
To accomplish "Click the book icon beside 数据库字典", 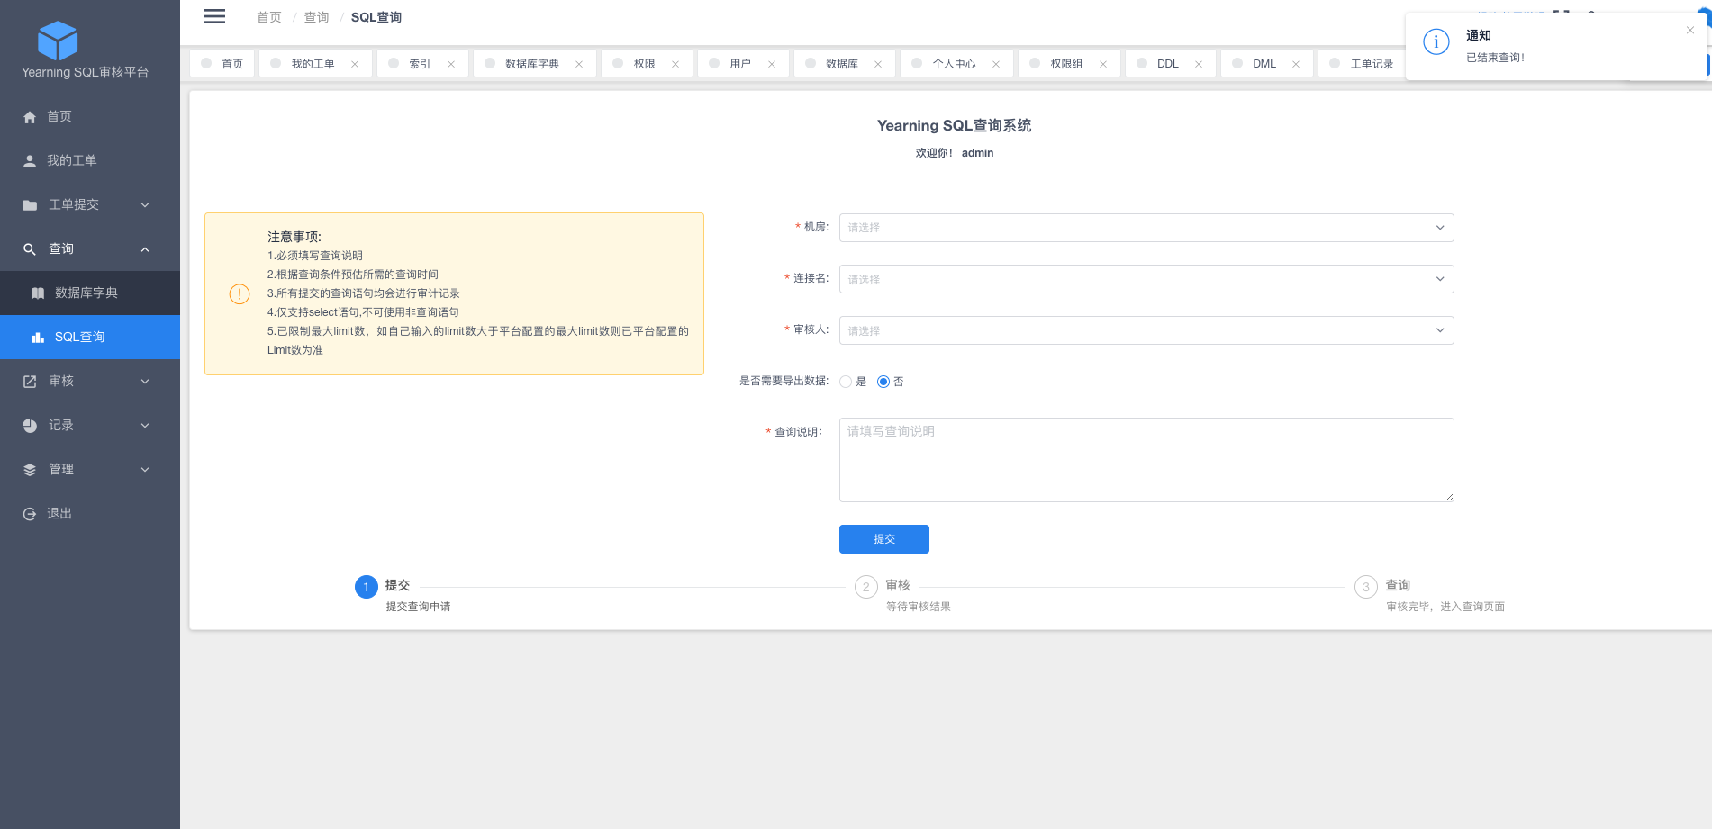I will click(38, 293).
